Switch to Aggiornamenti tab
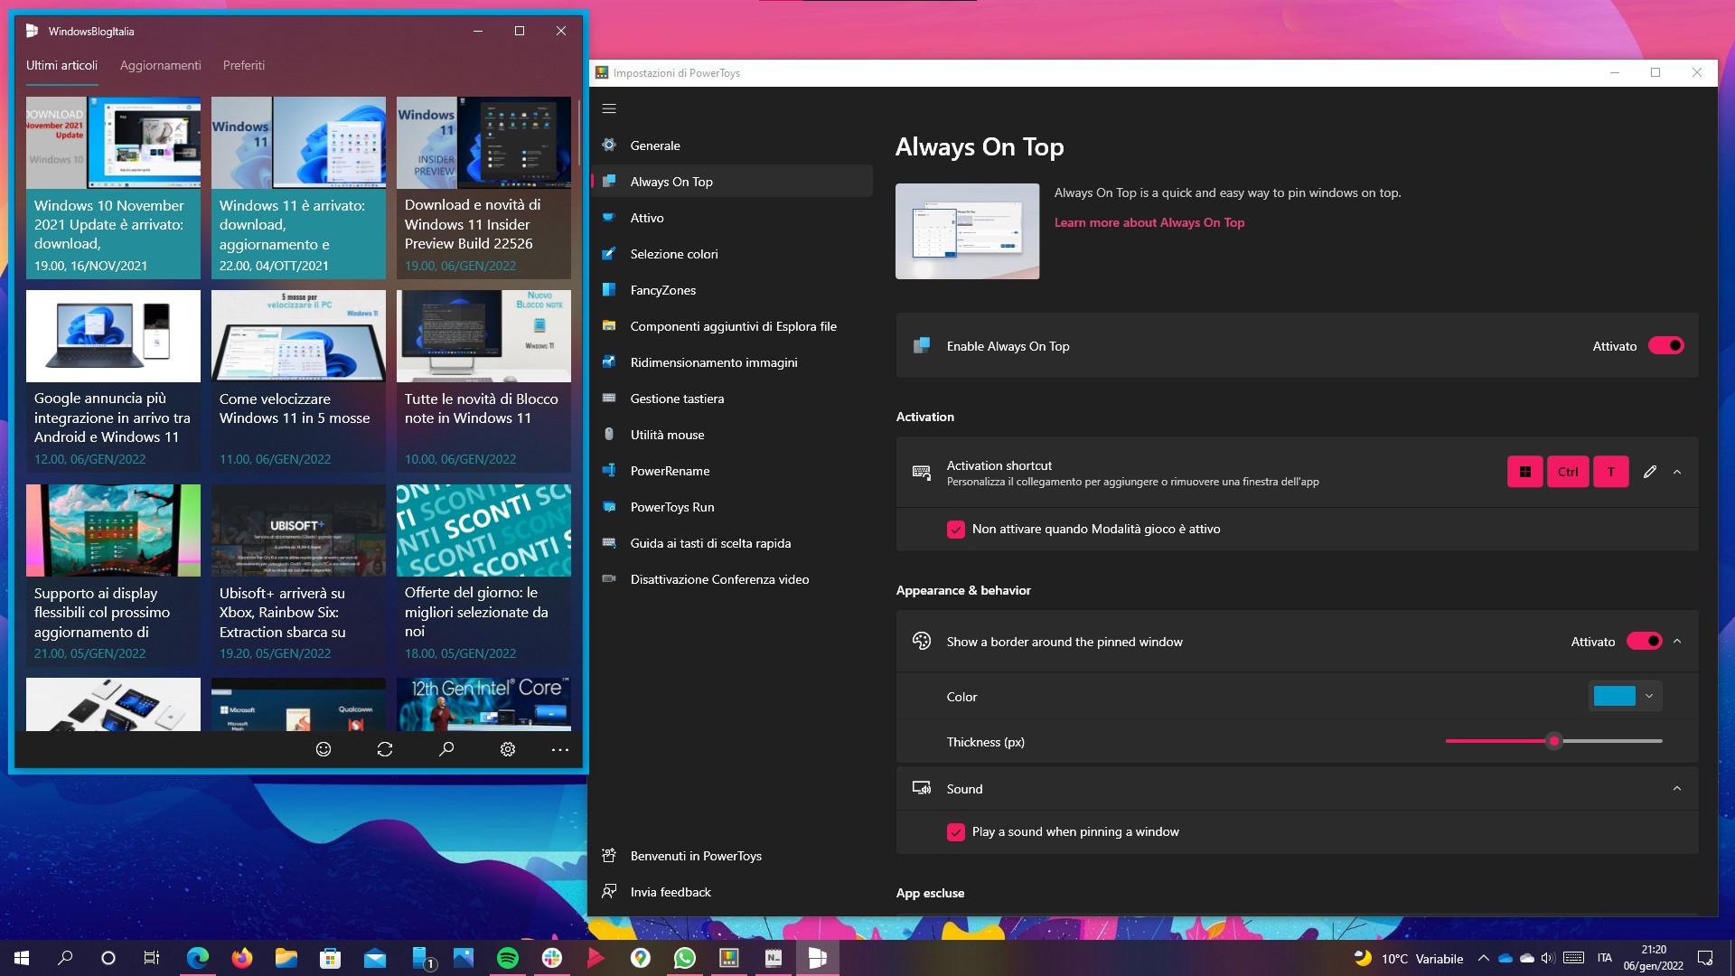This screenshot has height=976, width=1735. (161, 65)
